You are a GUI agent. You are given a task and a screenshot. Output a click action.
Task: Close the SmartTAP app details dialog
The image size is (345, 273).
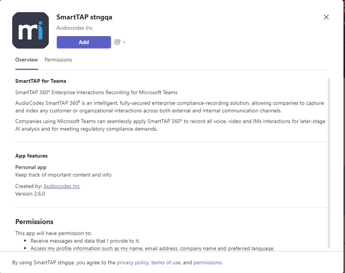tap(326, 17)
